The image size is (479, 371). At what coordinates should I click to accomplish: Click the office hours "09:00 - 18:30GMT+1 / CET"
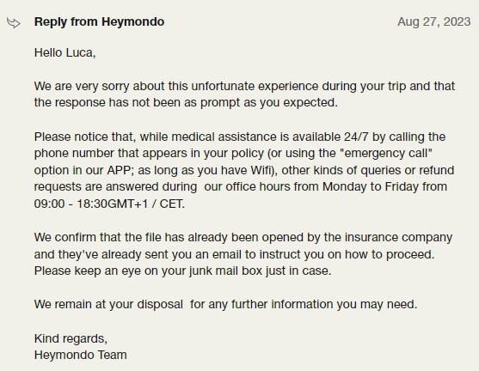point(109,204)
